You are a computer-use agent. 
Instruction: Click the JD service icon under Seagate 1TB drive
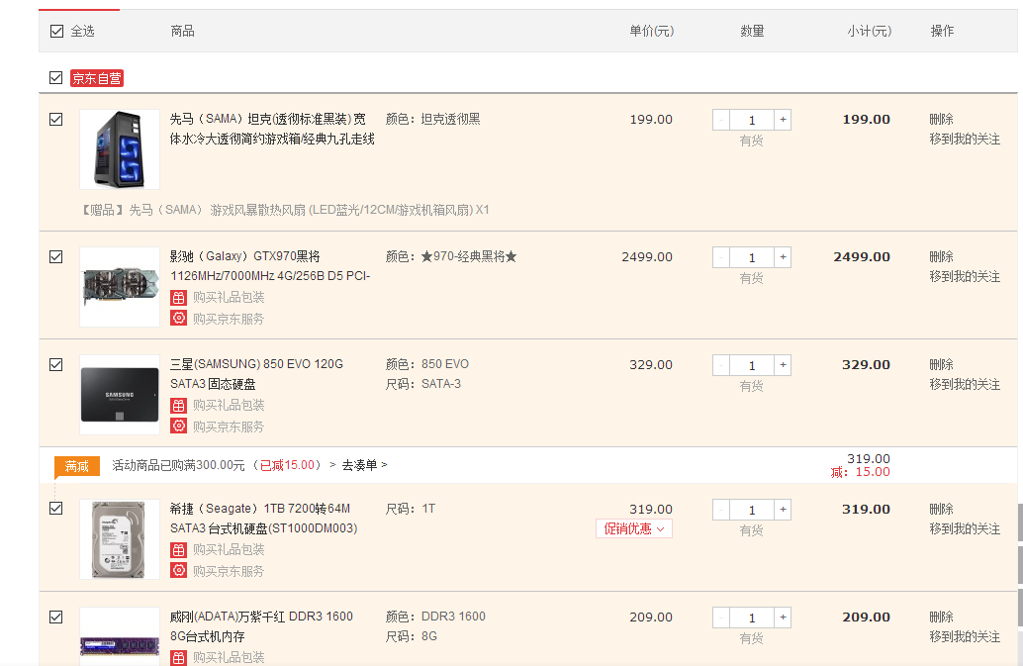pos(179,571)
